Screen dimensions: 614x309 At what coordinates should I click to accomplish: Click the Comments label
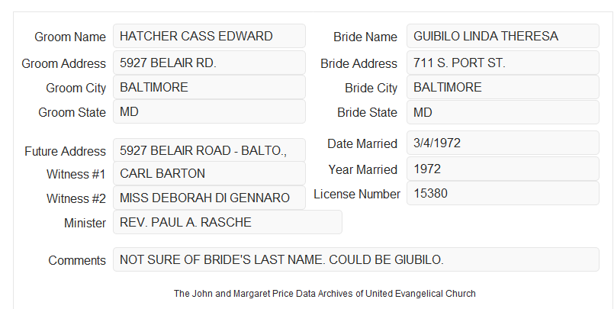point(77,260)
